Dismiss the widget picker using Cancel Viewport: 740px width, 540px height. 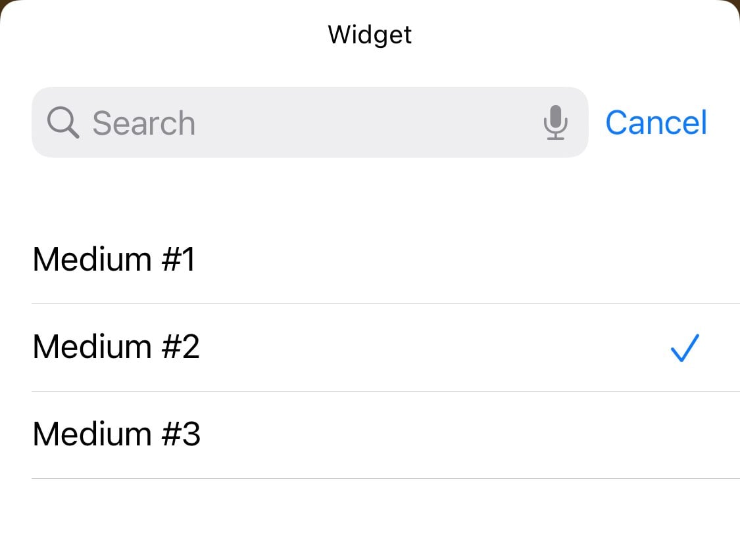[x=656, y=123]
